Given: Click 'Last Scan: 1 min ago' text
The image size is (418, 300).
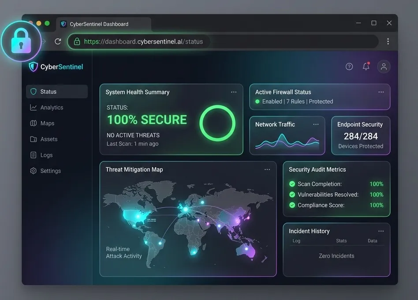Looking at the screenshot, I should point(132,144).
